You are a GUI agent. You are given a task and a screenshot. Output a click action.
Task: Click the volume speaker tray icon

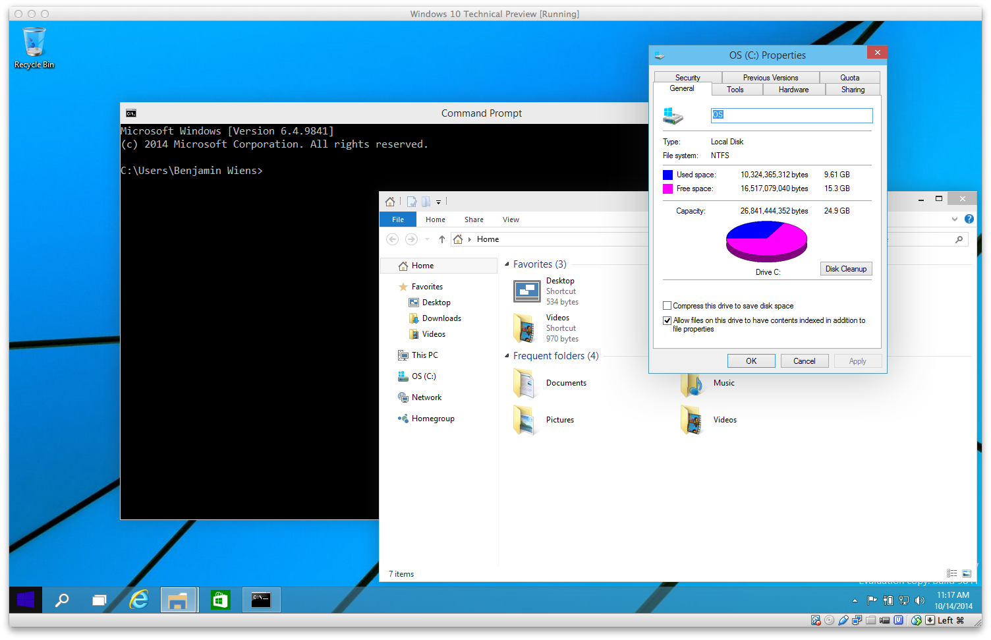coord(920,600)
